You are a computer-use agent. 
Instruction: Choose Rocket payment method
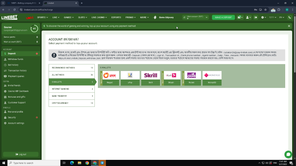pyautogui.click(x=192, y=78)
